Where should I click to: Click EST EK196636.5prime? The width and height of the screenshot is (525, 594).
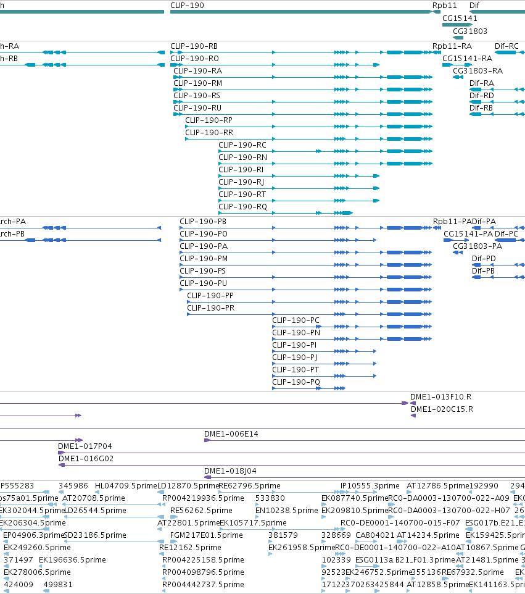(72, 560)
